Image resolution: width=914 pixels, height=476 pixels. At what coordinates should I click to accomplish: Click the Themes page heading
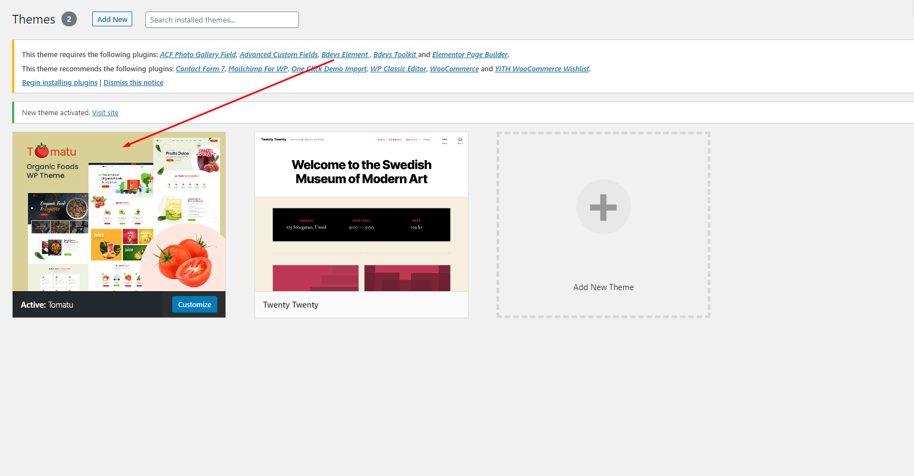pos(34,19)
